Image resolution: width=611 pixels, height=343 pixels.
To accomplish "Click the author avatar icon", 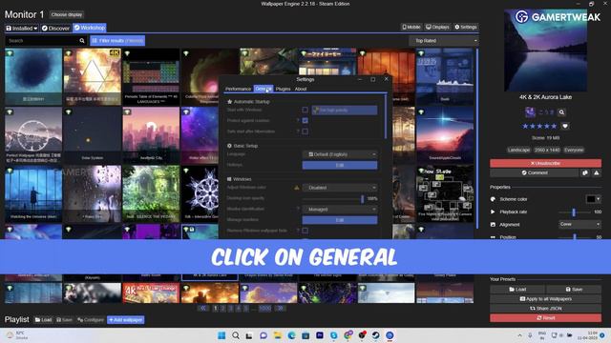I will click(x=530, y=112).
